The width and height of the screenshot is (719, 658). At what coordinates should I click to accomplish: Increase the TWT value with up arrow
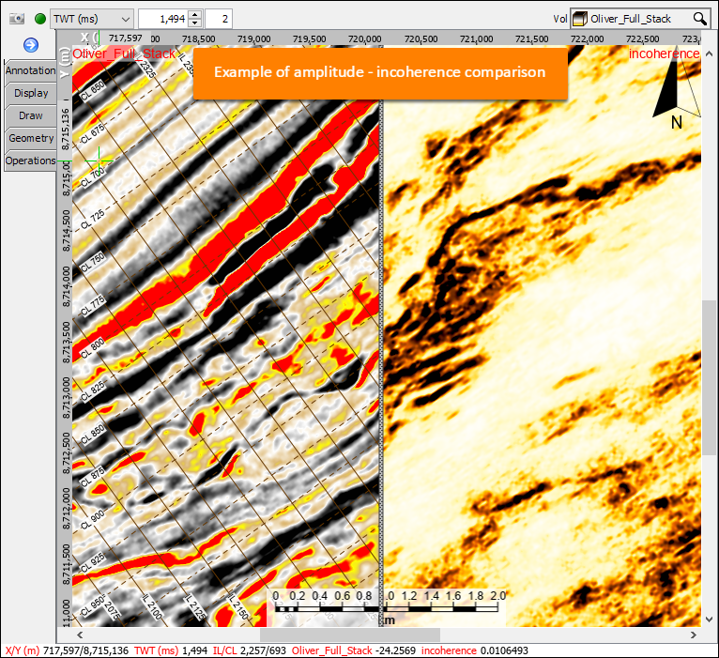(x=195, y=15)
